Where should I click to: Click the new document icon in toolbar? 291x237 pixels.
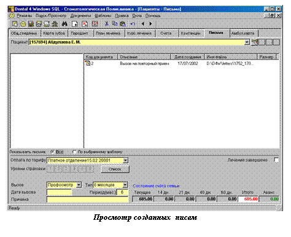[75, 24]
